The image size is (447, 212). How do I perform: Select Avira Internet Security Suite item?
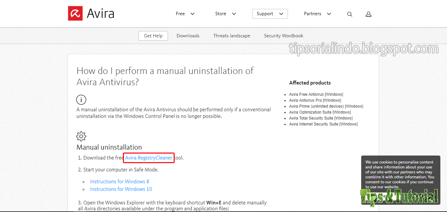tap(323, 124)
